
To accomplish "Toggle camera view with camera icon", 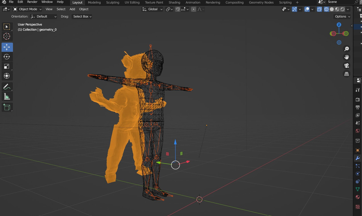I will (x=346, y=66).
